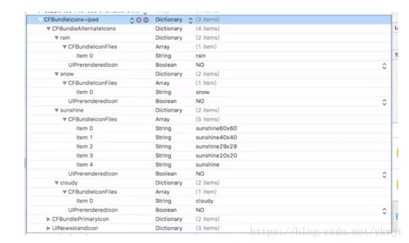Expand the UINewsstandIcon dictionary

click(48, 228)
